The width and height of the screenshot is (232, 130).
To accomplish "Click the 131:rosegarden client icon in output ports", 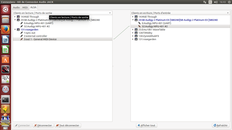I will pyautogui.click(x=18, y=30).
